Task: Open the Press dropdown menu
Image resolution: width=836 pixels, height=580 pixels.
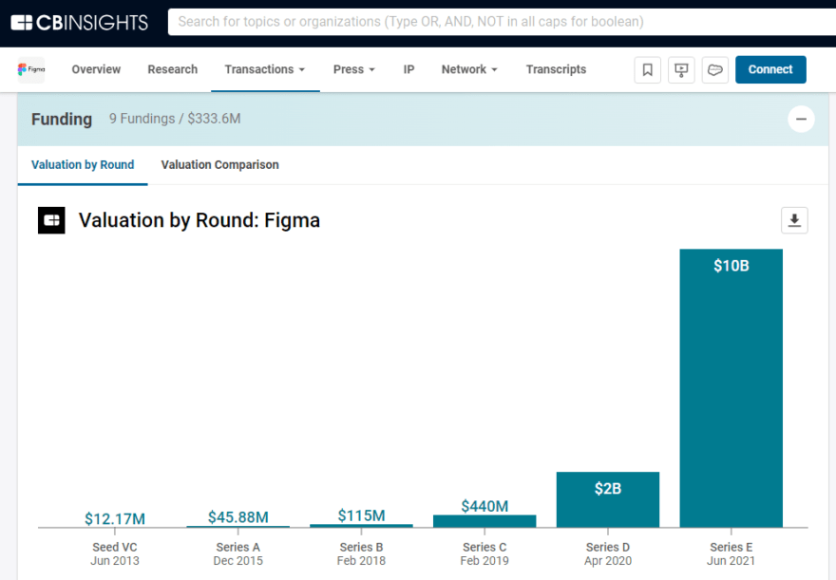Action: click(x=353, y=68)
